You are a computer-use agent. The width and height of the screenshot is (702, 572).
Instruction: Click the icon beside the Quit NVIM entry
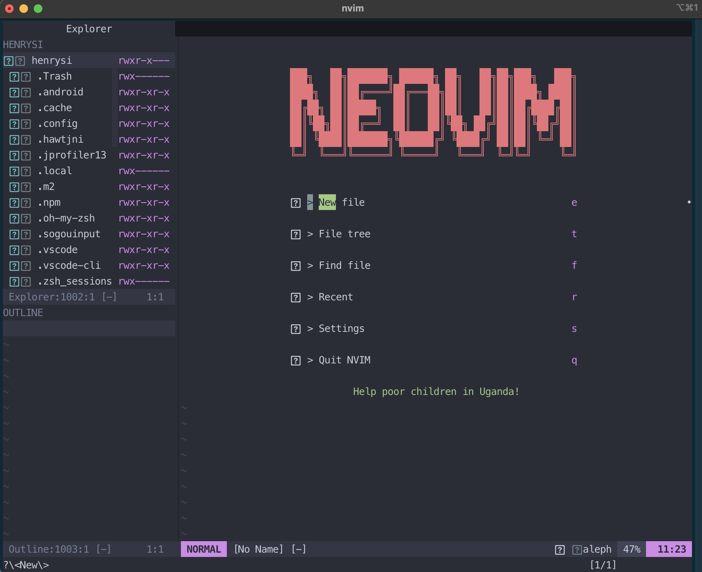point(295,361)
